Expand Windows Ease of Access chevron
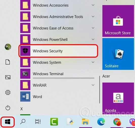 tap(93, 28)
